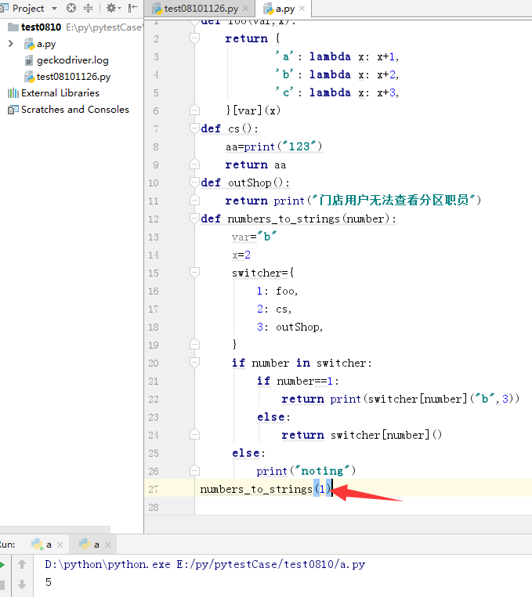Click the 'def cs():' definition text
The height and width of the screenshot is (597, 532).
(230, 128)
